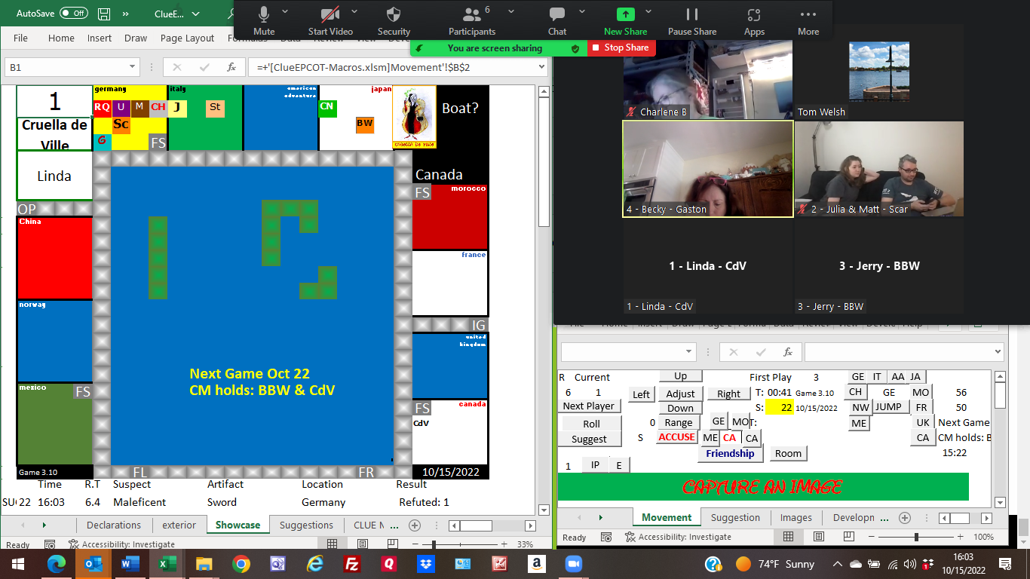
Task: Click JUMP button
Action: tap(889, 407)
